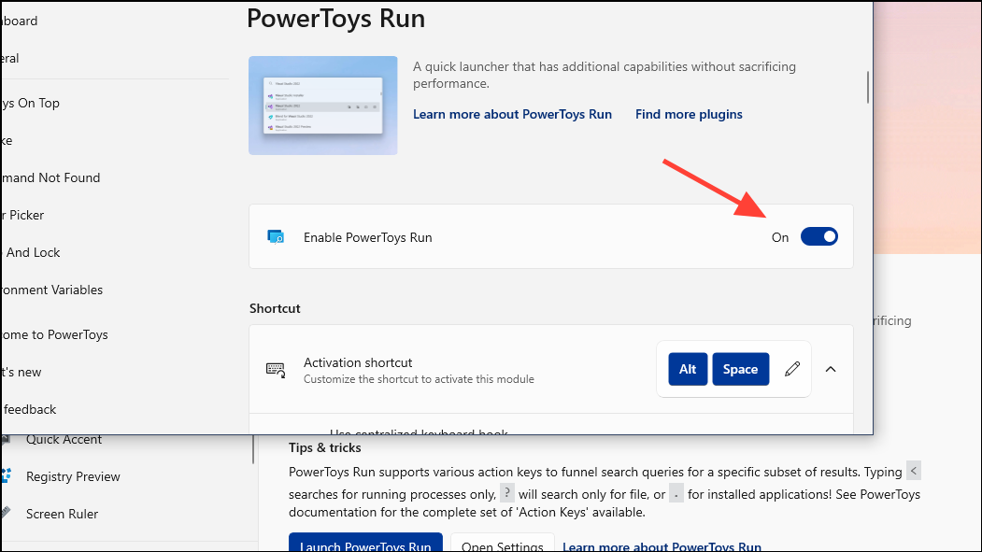Select the cut-off 'eral' sidebar item
982x552 pixels.
click(x=10, y=58)
